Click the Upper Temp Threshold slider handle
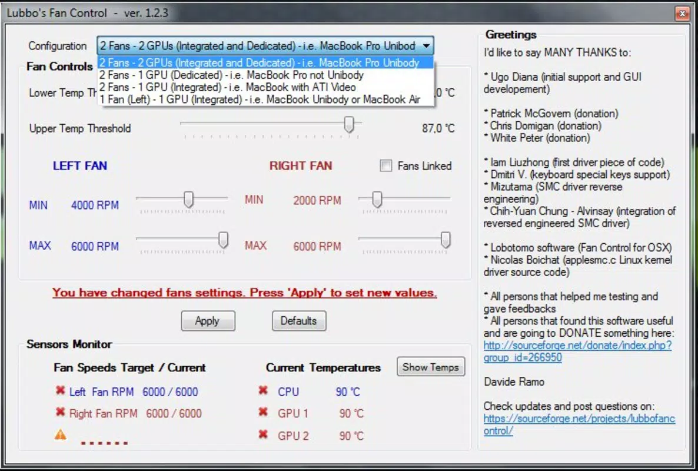This screenshot has width=698, height=471. coord(349,125)
